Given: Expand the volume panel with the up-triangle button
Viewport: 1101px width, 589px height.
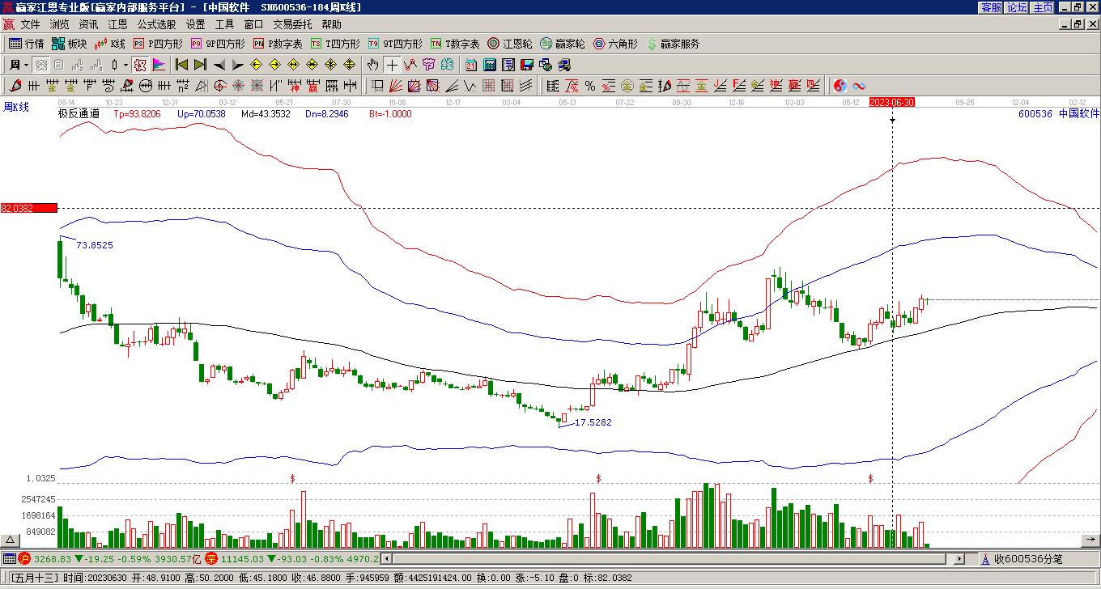Looking at the screenshot, I should [11, 540].
